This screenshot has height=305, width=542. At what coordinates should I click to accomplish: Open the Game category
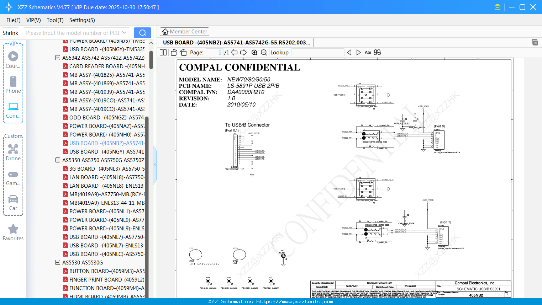point(13,178)
